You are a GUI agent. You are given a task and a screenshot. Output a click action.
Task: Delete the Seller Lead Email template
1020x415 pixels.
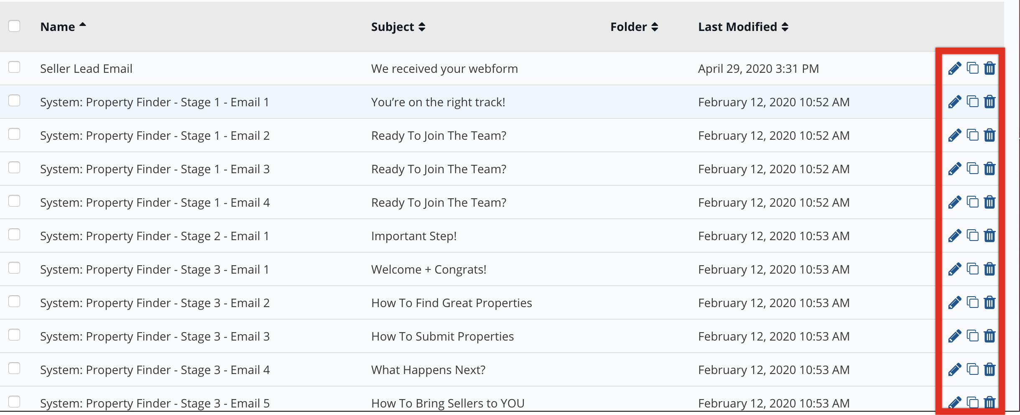tap(989, 68)
